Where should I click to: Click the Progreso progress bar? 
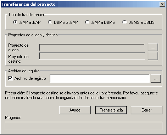coord(84,126)
